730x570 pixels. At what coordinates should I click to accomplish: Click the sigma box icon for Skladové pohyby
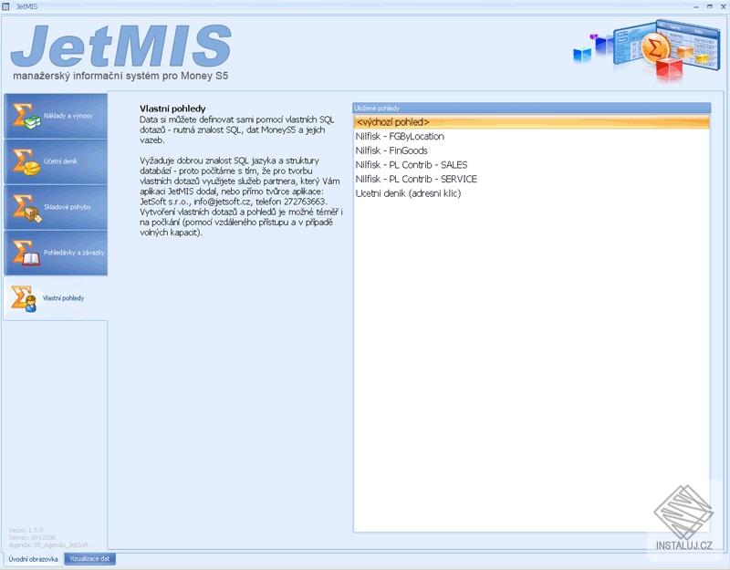[x=26, y=208]
